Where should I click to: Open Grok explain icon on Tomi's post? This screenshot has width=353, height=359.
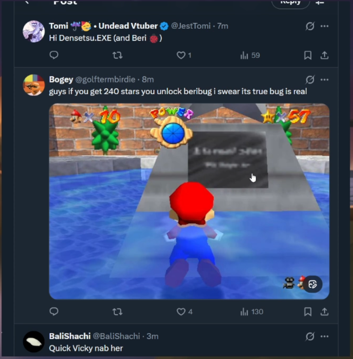point(310,26)
